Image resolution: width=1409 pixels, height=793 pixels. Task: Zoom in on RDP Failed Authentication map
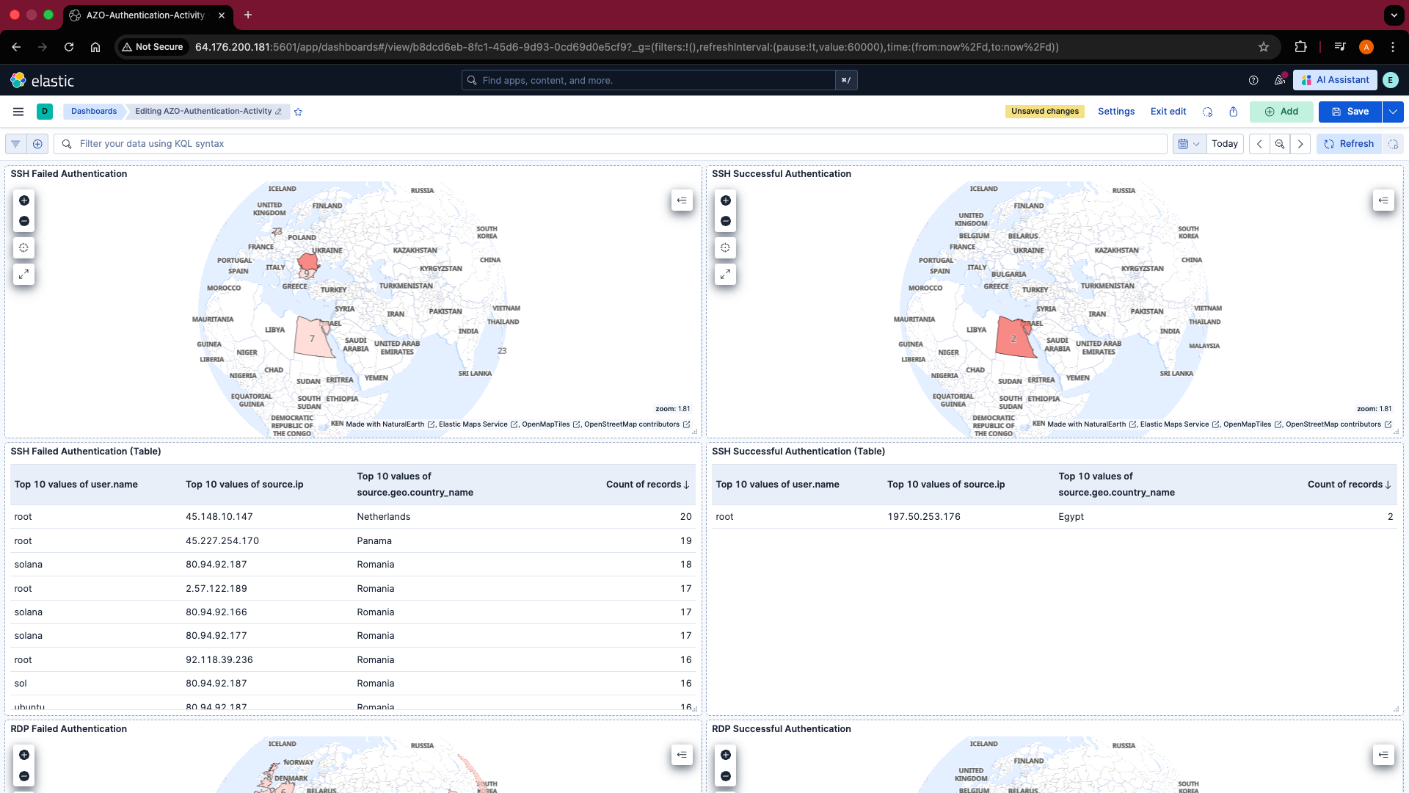coord(24,755)
